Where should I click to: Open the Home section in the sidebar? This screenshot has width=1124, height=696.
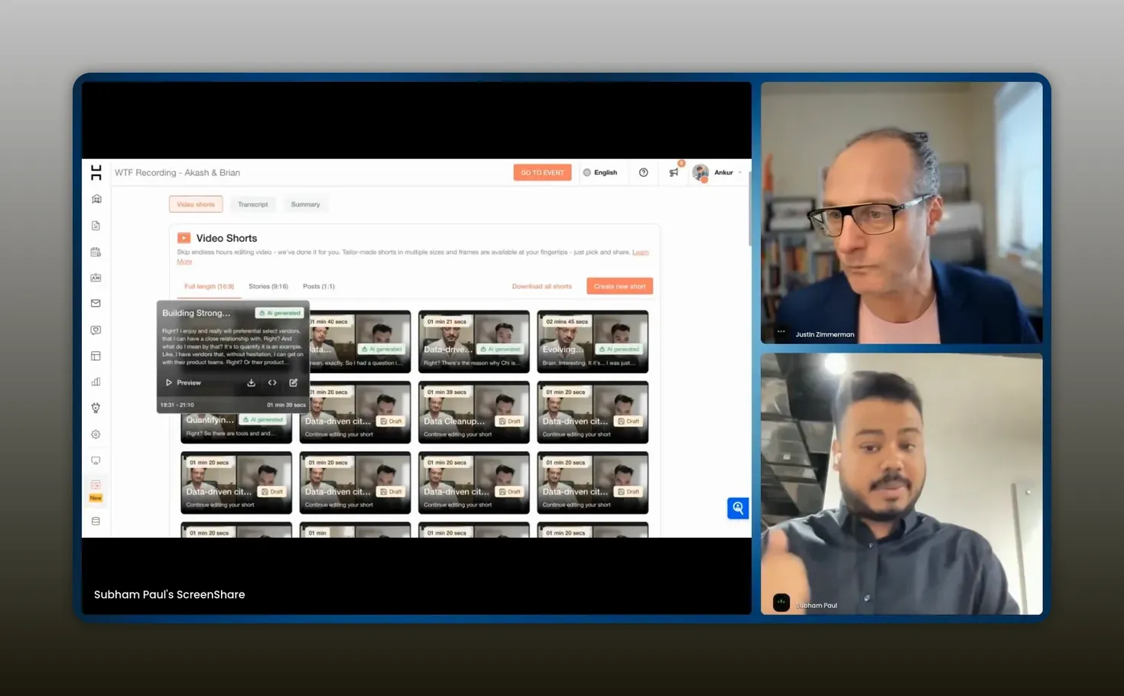tap(96, 198)
